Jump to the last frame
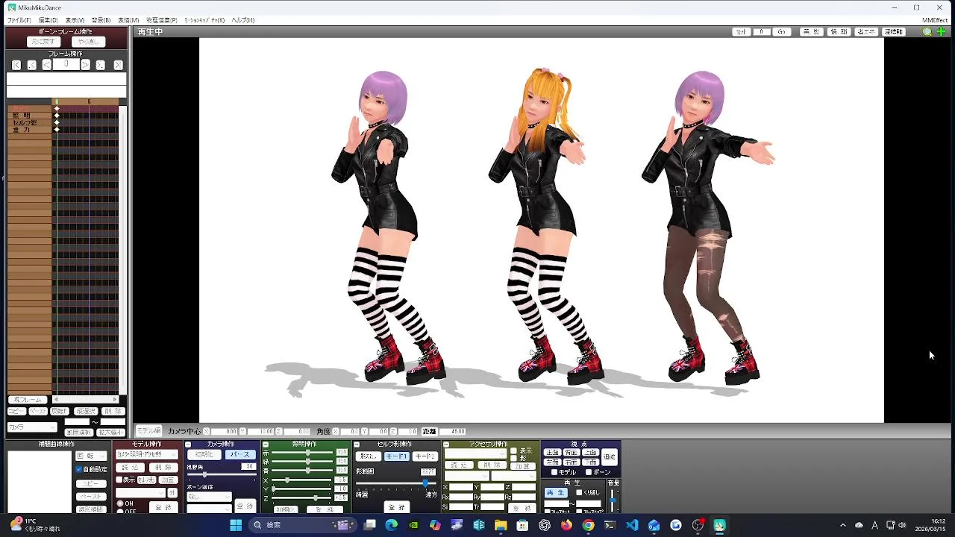 click(x=118, y=65)
